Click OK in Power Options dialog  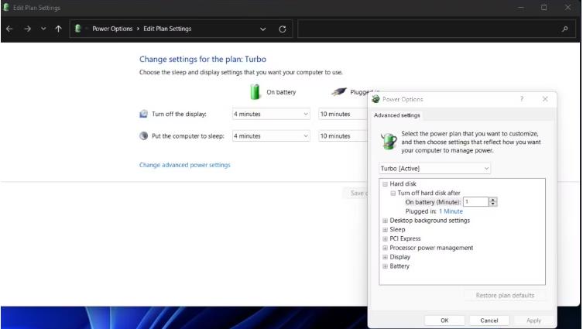[444, 320]
